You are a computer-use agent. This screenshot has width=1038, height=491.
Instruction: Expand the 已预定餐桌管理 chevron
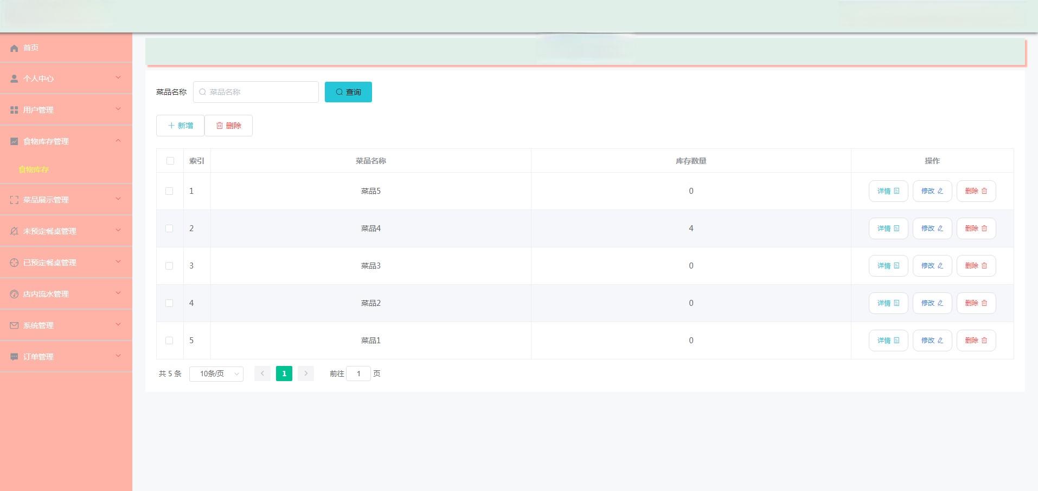118,262
